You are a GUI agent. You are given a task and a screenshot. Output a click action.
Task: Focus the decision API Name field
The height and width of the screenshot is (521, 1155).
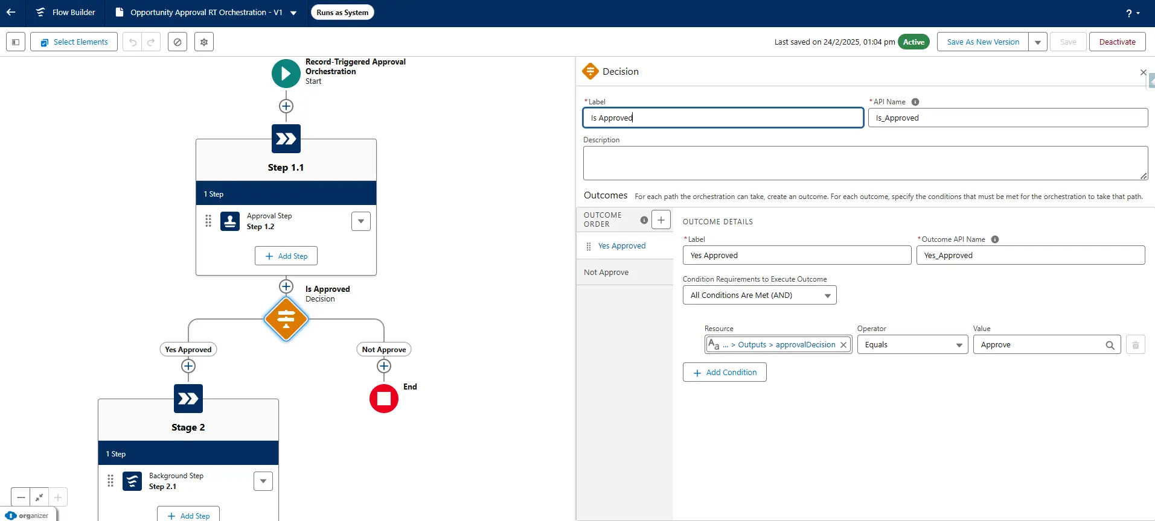pos(1008,118)
